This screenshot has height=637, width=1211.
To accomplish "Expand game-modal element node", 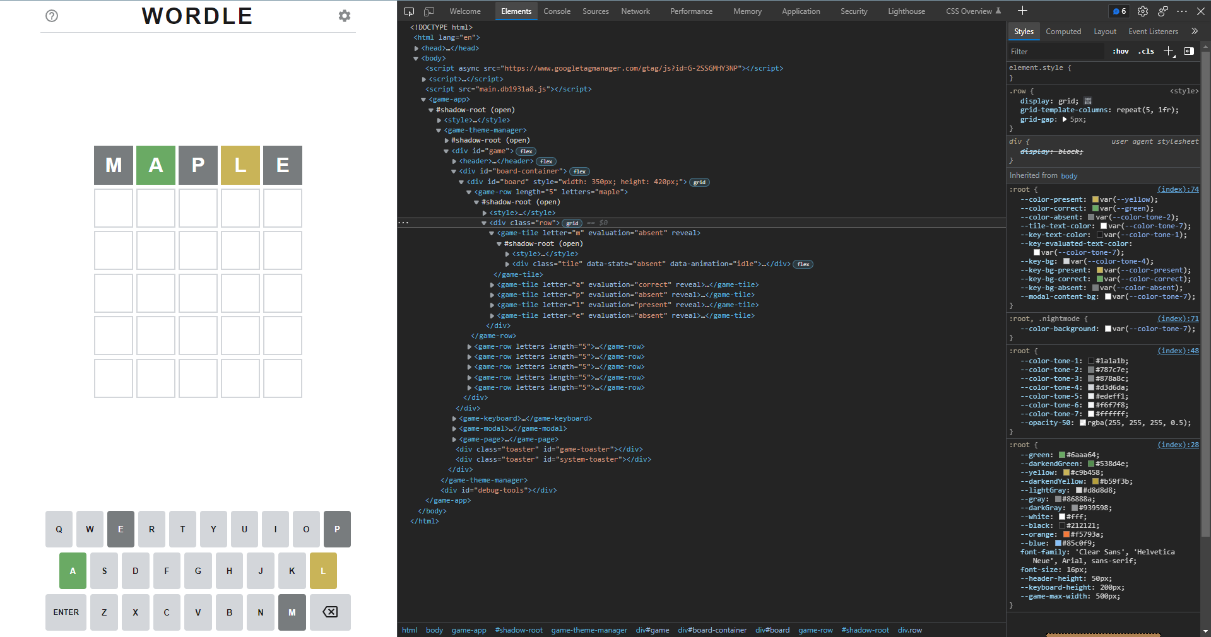I will click(x=454, y=429).
